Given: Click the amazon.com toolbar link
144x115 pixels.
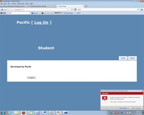Looking at the screenshot, I should [58, 13].
